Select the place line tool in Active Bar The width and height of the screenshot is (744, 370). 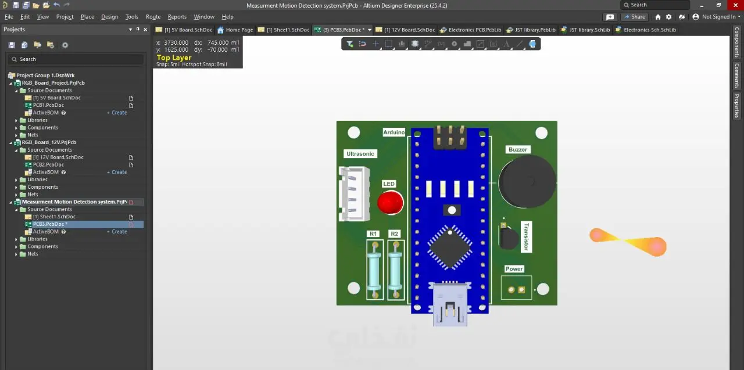pos(520,44)
